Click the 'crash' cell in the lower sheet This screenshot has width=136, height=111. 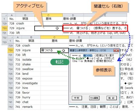pos(31,46)
